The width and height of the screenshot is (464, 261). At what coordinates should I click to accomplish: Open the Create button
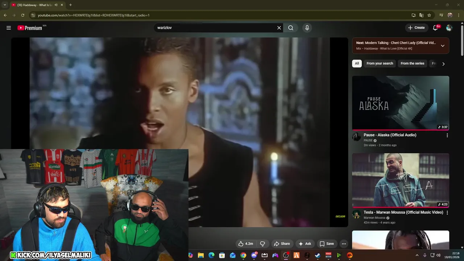coord(416,28)
